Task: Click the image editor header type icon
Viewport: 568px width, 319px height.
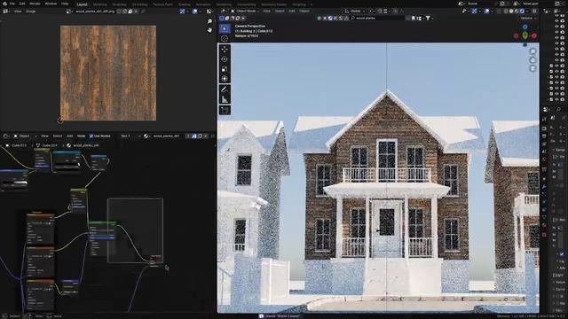Action: [x=6, y=12]
